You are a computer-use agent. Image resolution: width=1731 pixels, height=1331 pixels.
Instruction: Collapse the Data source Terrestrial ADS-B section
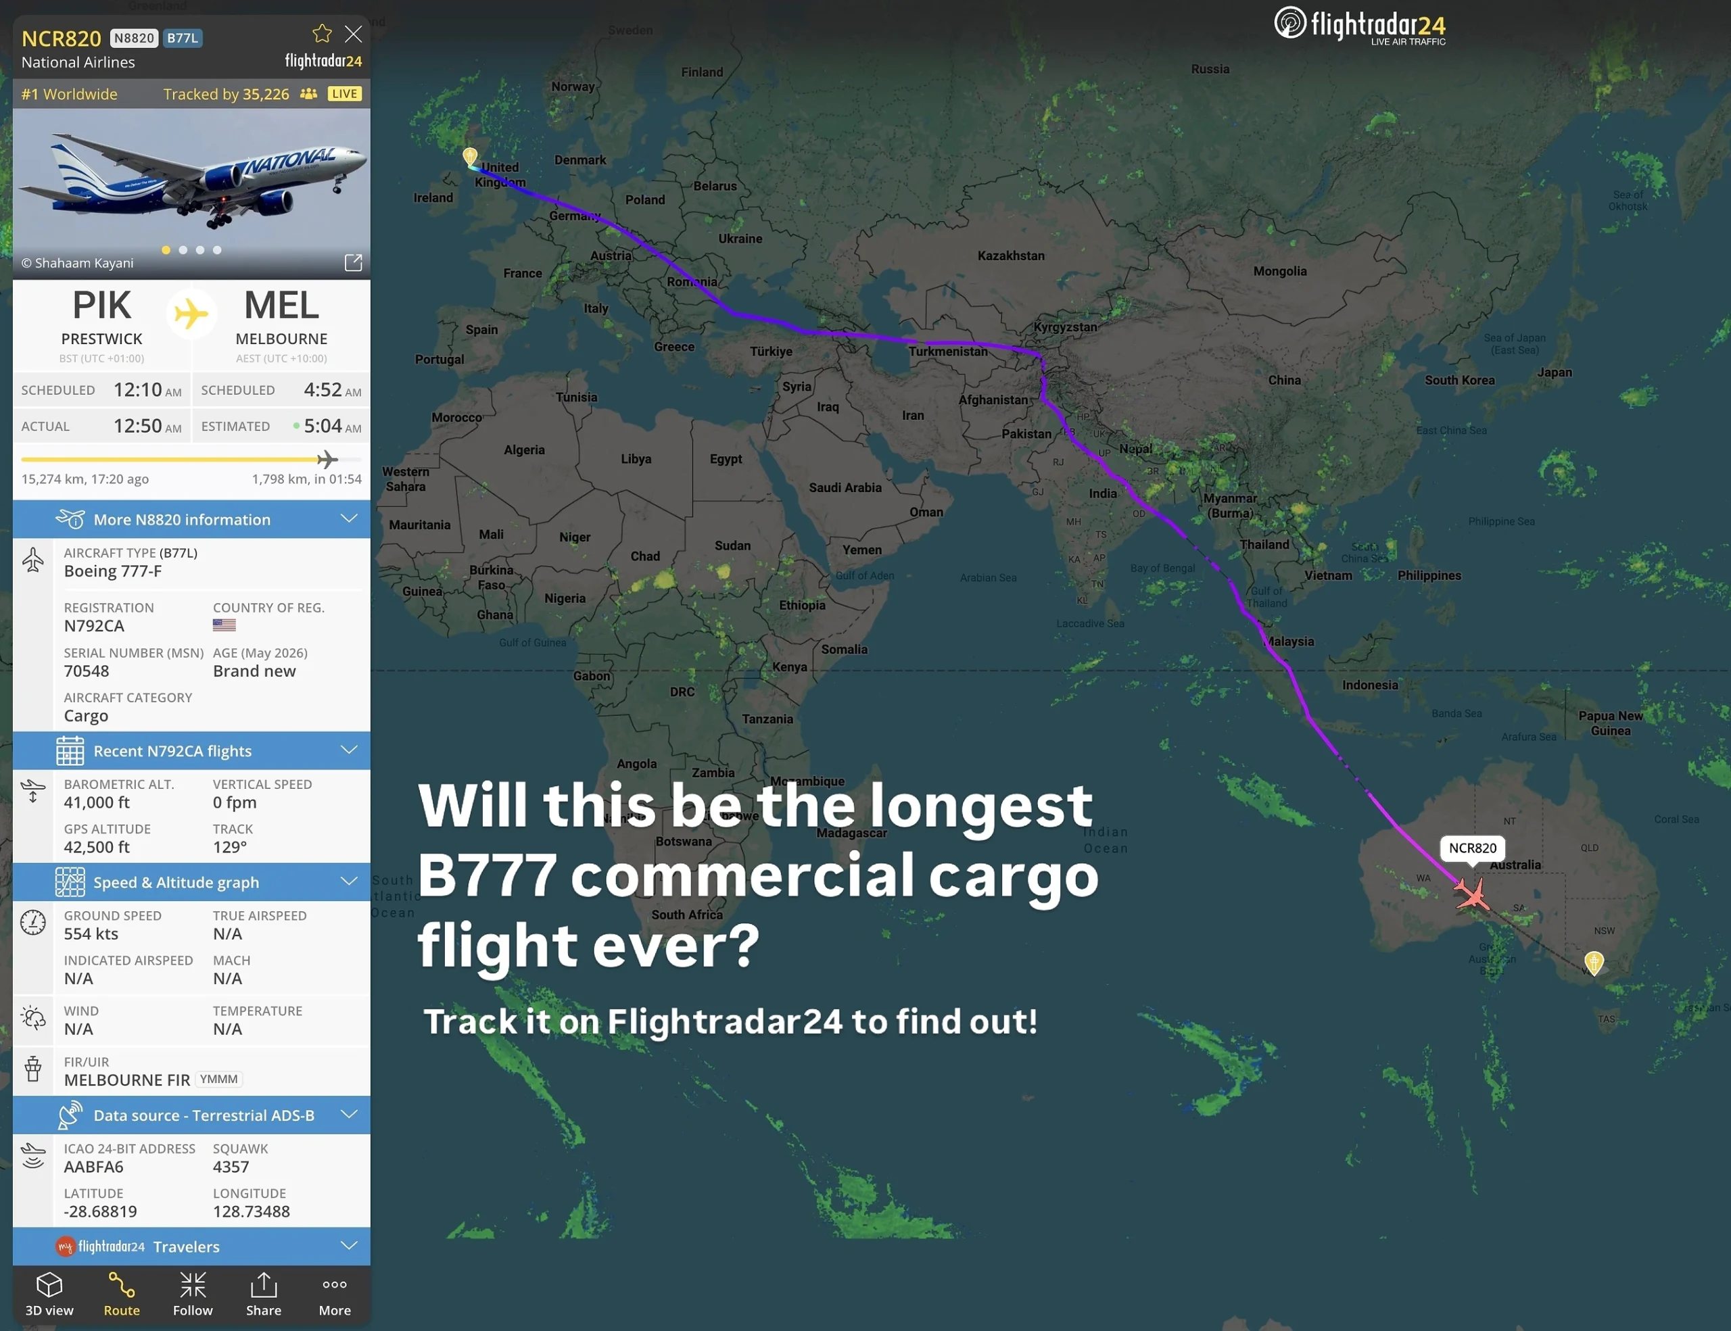click(x=349, y=1115)
